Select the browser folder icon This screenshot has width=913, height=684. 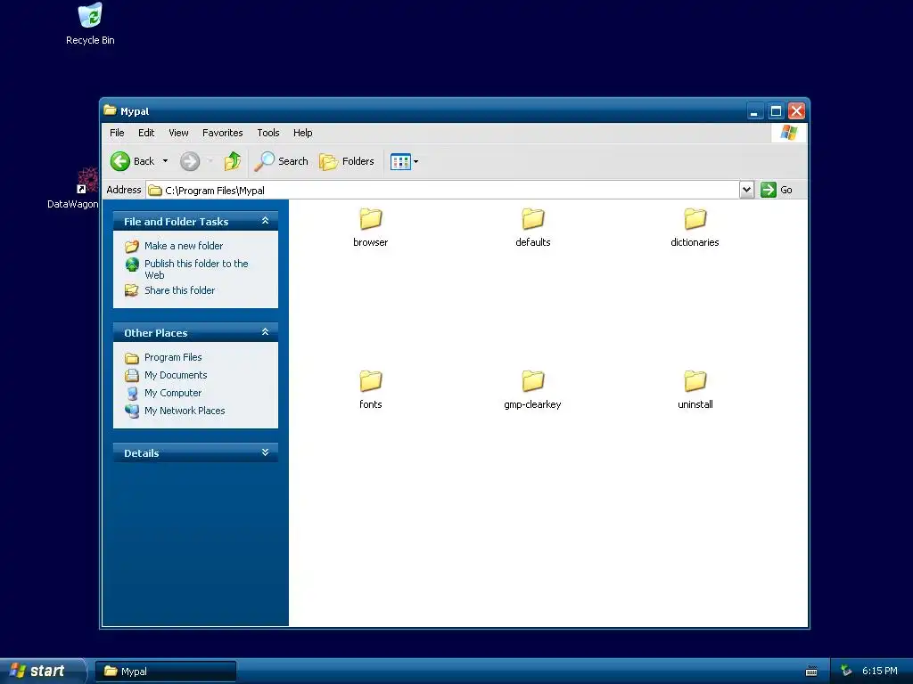pos(370,219)
